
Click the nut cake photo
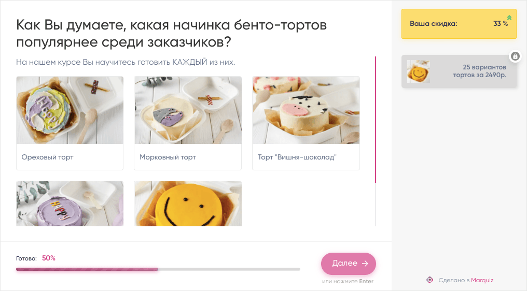click(x=70, y=110)
